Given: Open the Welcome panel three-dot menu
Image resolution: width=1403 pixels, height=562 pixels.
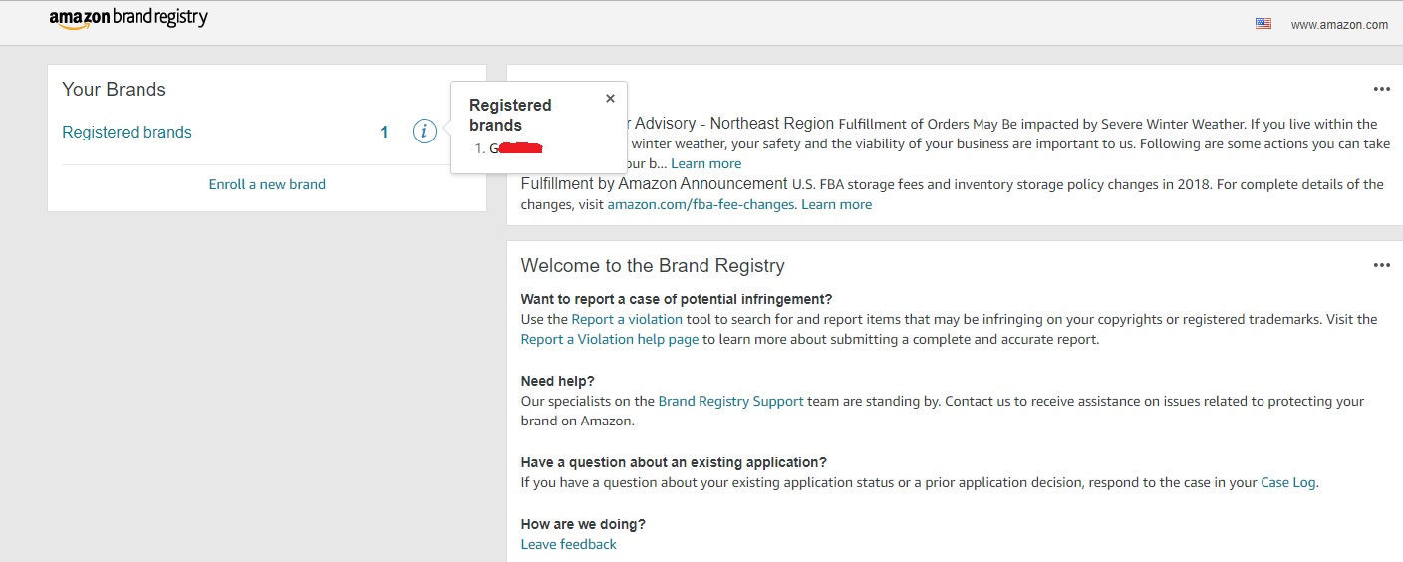Looking at the screenshot, I should point(1381,265).
